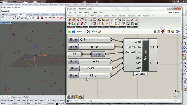
Task: Click the Vec parameter component
Action: tap(98, 54)
